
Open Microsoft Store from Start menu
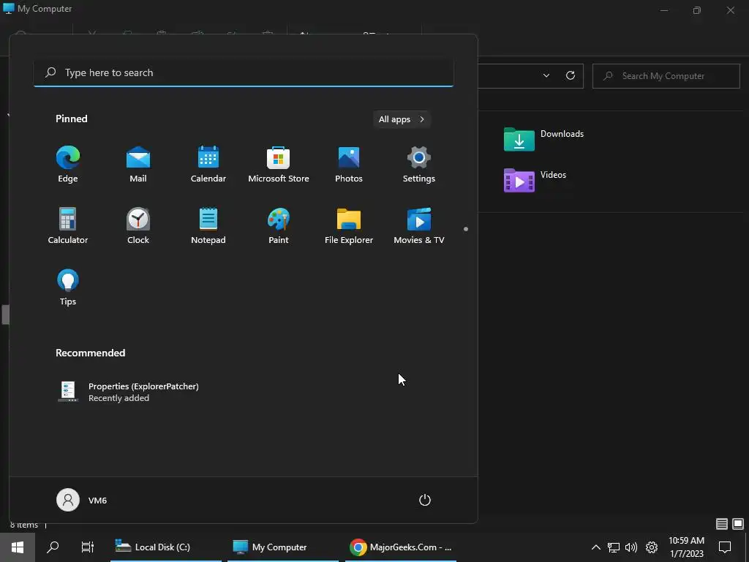point(279,165)
